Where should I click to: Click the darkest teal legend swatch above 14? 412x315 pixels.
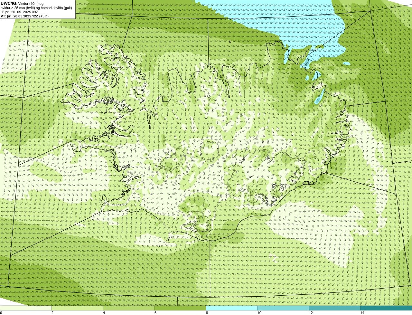[x=386, y=308]
